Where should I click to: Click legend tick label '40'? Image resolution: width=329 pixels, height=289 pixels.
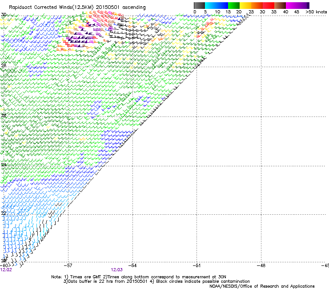(x=285, y=12)
